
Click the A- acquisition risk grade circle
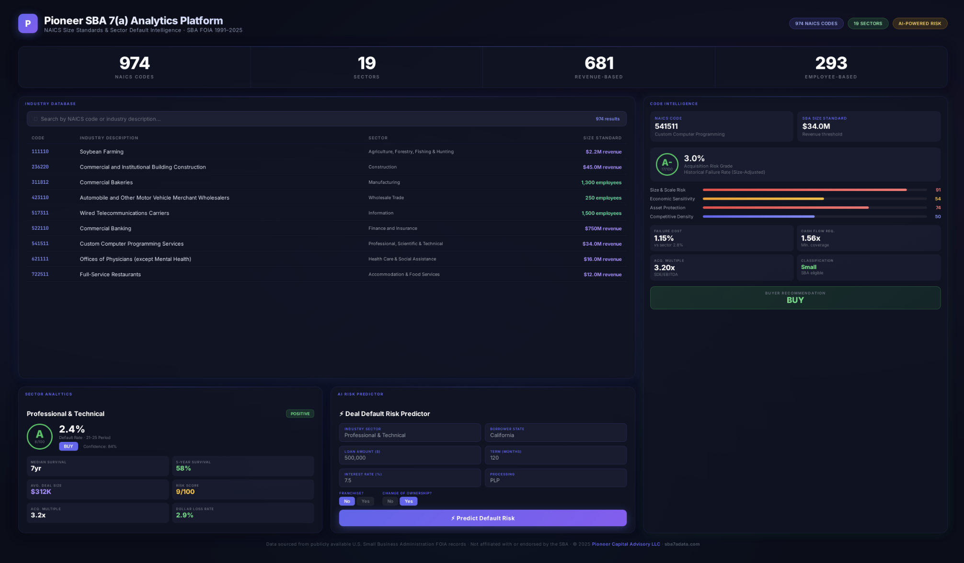click(x=666, y=164)
